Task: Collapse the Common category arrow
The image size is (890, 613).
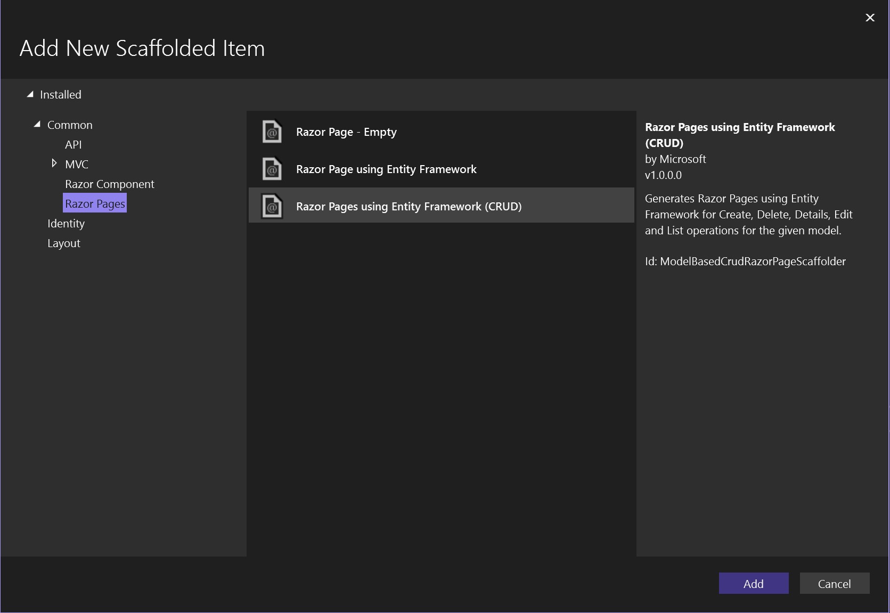Action: pyautogui.click(x=37, y=124)
